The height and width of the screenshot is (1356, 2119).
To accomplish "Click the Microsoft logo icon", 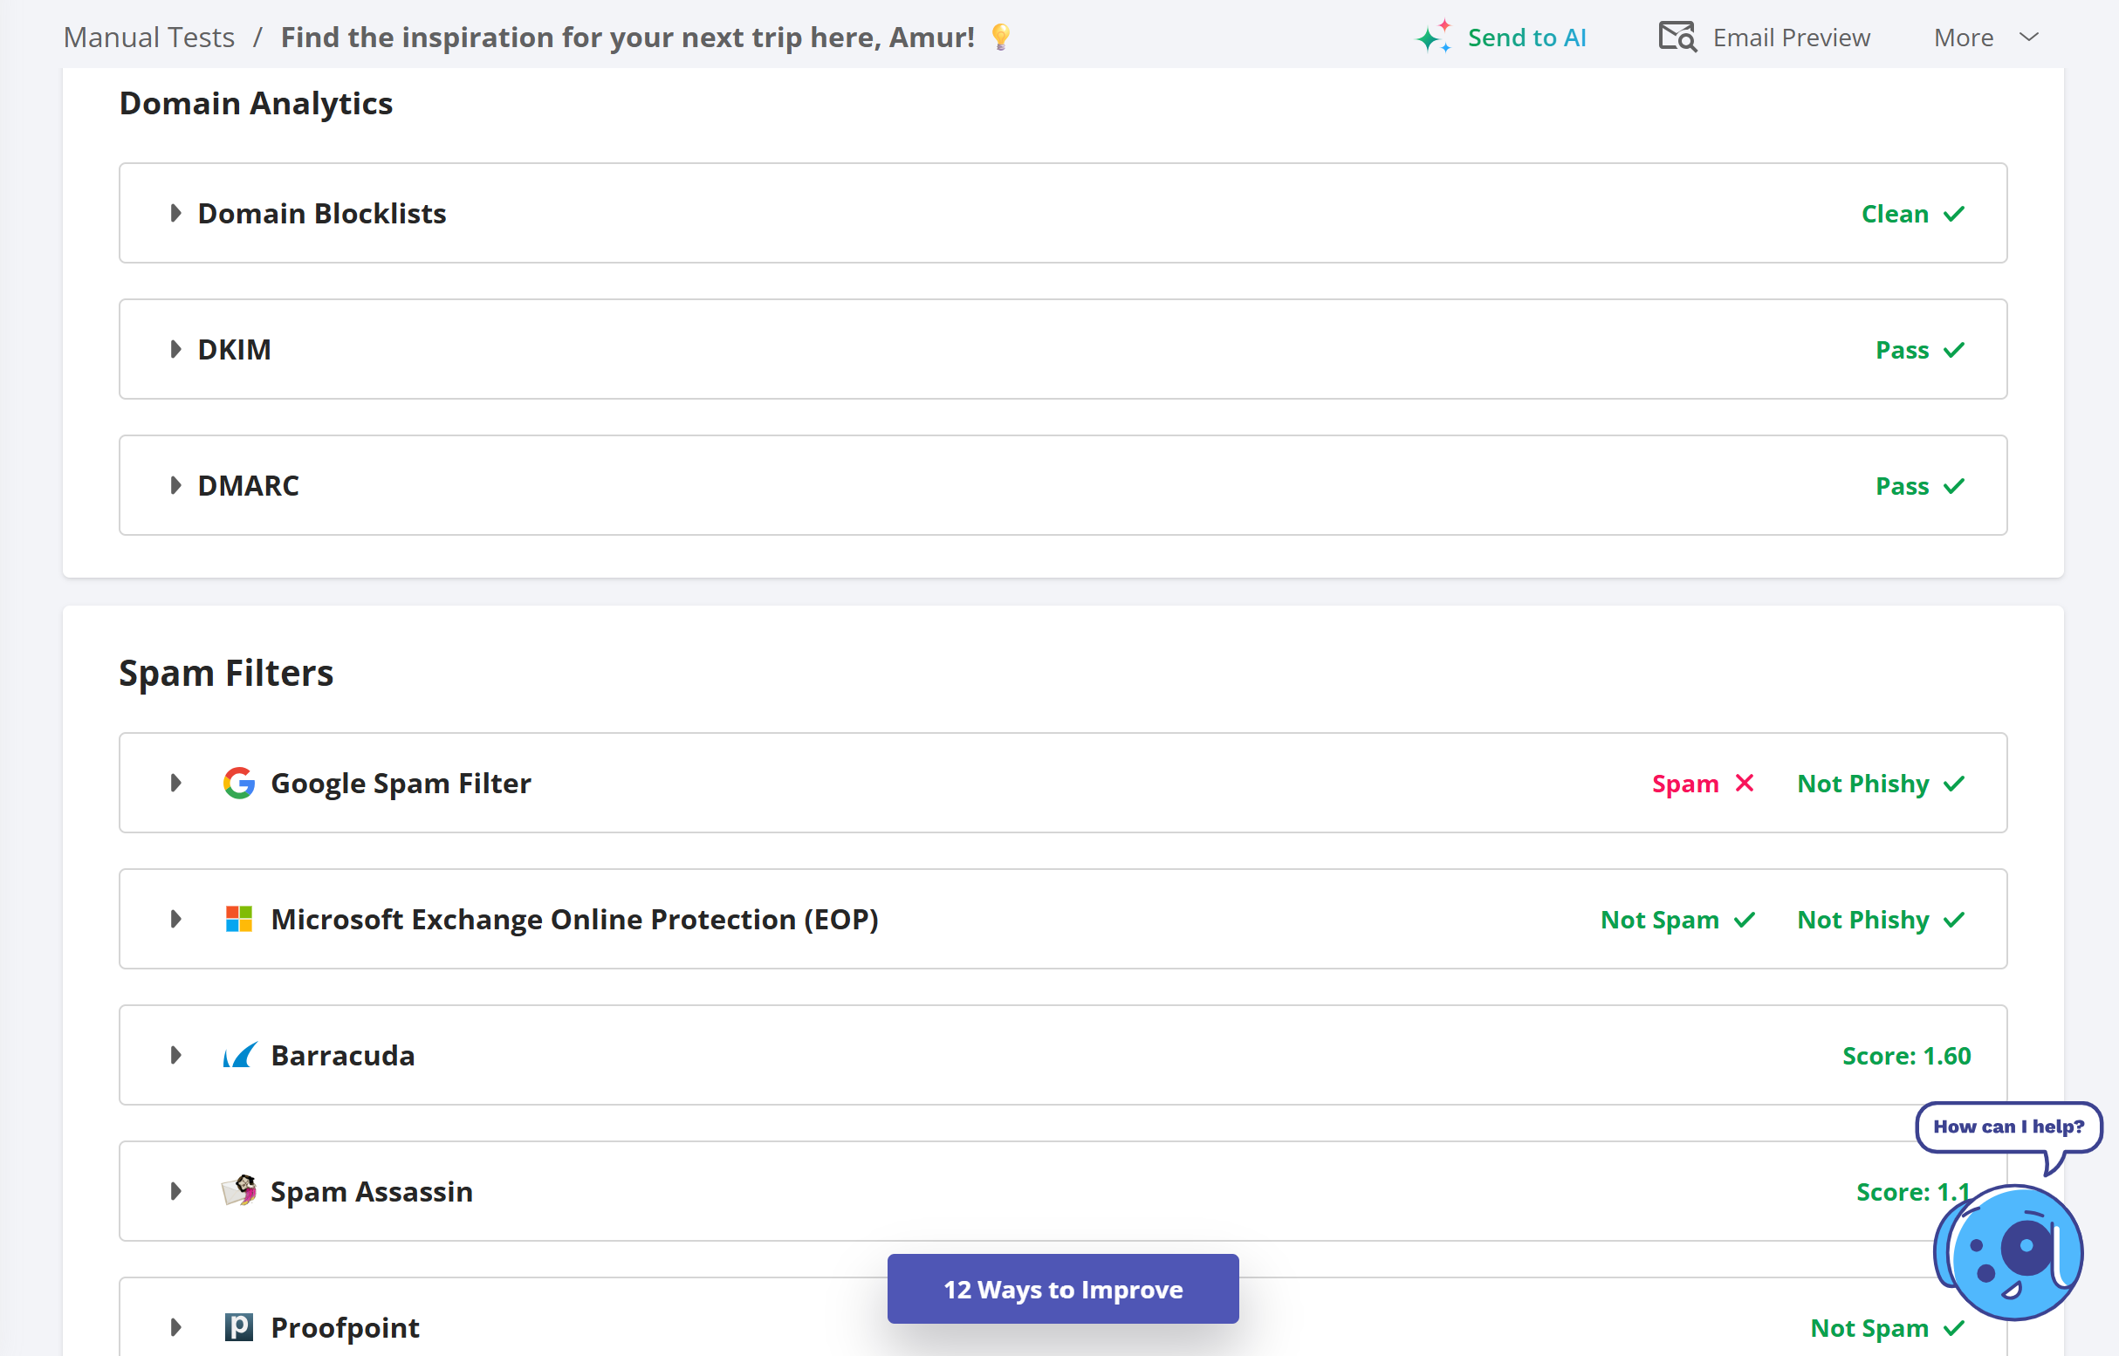I will tap(238, 919).
